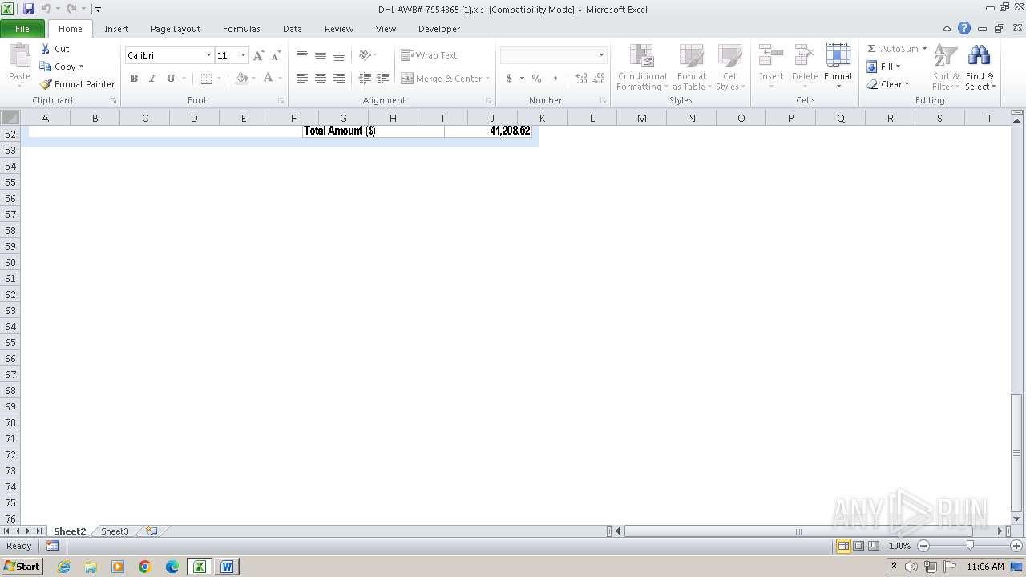Select the Total Amount ($) cell

click(x=374, y=131)
